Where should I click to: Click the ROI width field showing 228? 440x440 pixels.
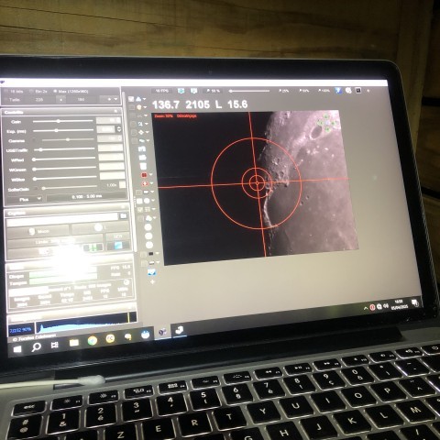(39, 100)
